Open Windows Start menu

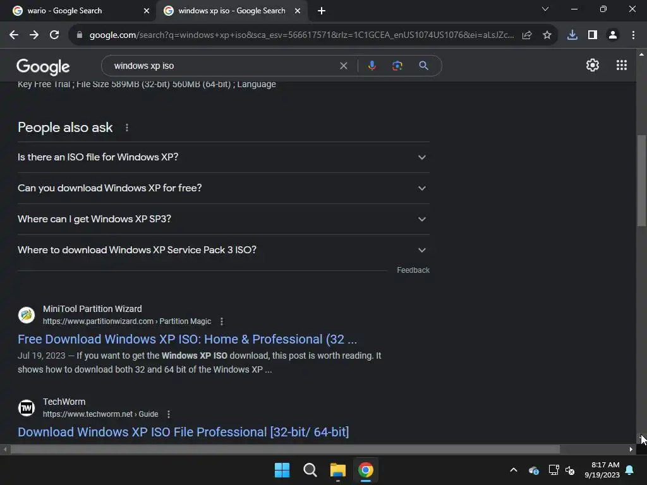pos(282,470)
